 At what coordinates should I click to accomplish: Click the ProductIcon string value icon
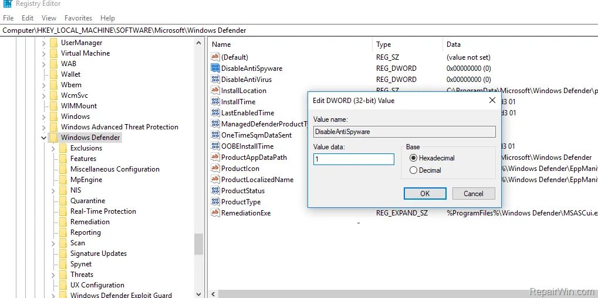pos(215,168)
